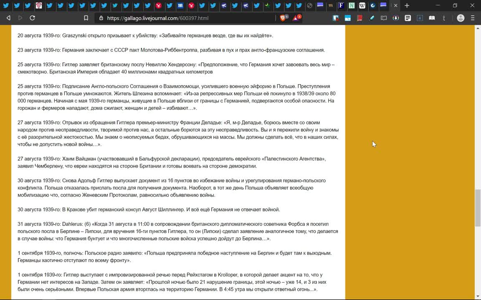Open a new browser tab
The image size is (481, 300).
[407, 5]
